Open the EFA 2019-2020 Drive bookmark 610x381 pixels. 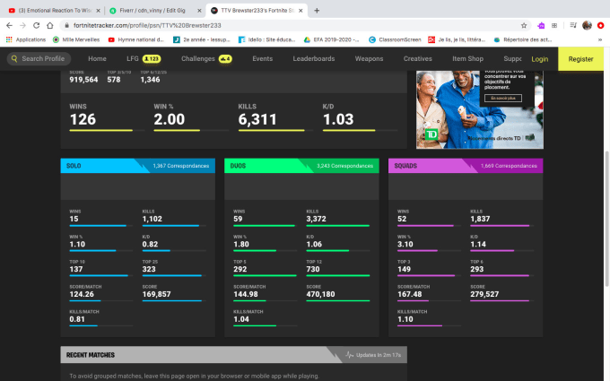[x=331, y=39]
